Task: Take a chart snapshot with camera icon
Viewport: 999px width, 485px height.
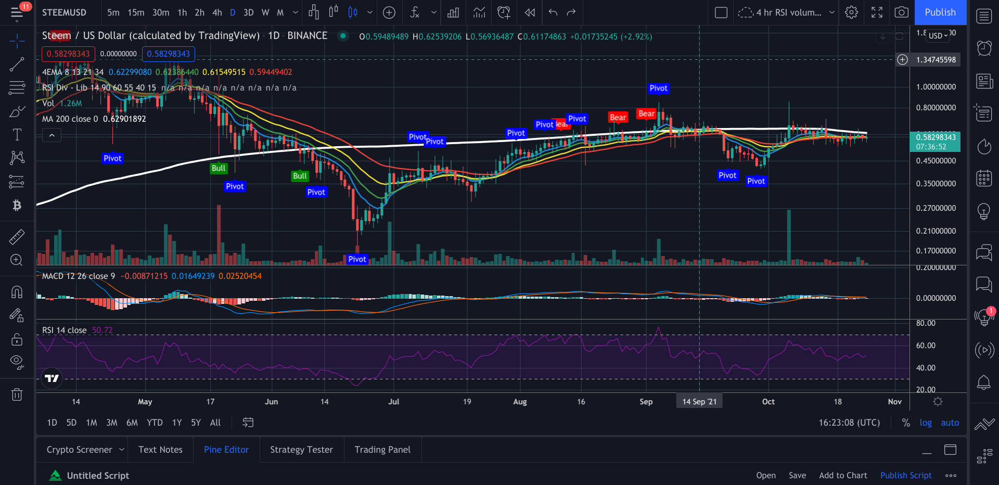Action: click(902, 12)
